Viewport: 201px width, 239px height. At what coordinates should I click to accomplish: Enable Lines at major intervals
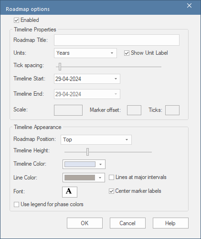click(x=111, y=177)
